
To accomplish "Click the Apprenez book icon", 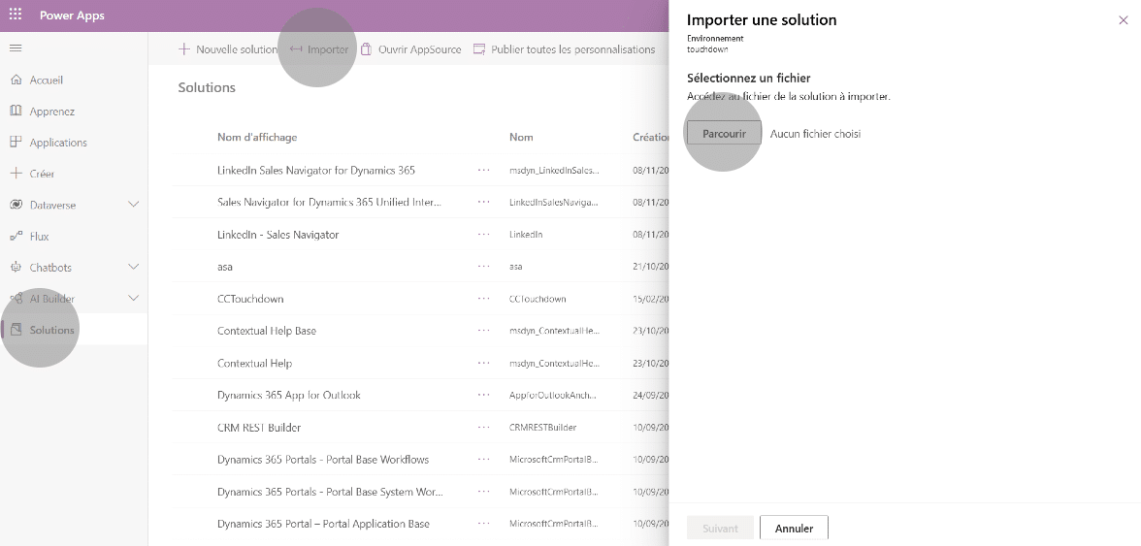I will click(16, 112).
